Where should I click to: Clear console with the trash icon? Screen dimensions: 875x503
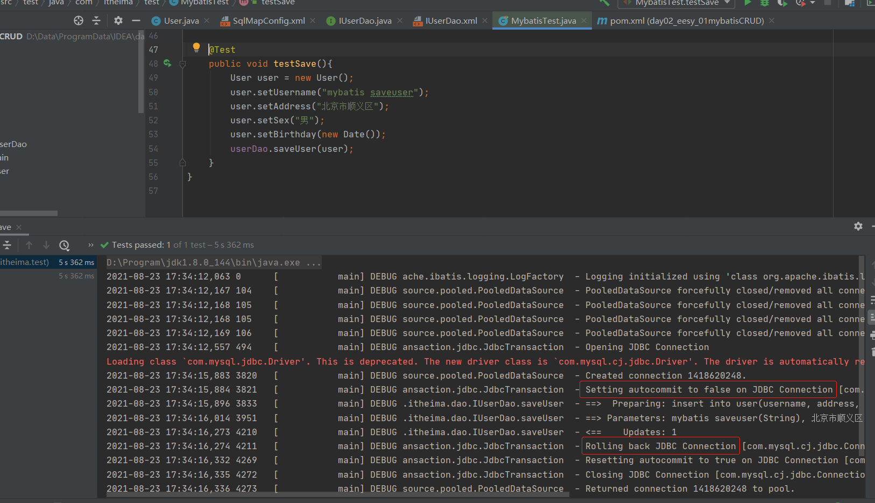(872, 353)
